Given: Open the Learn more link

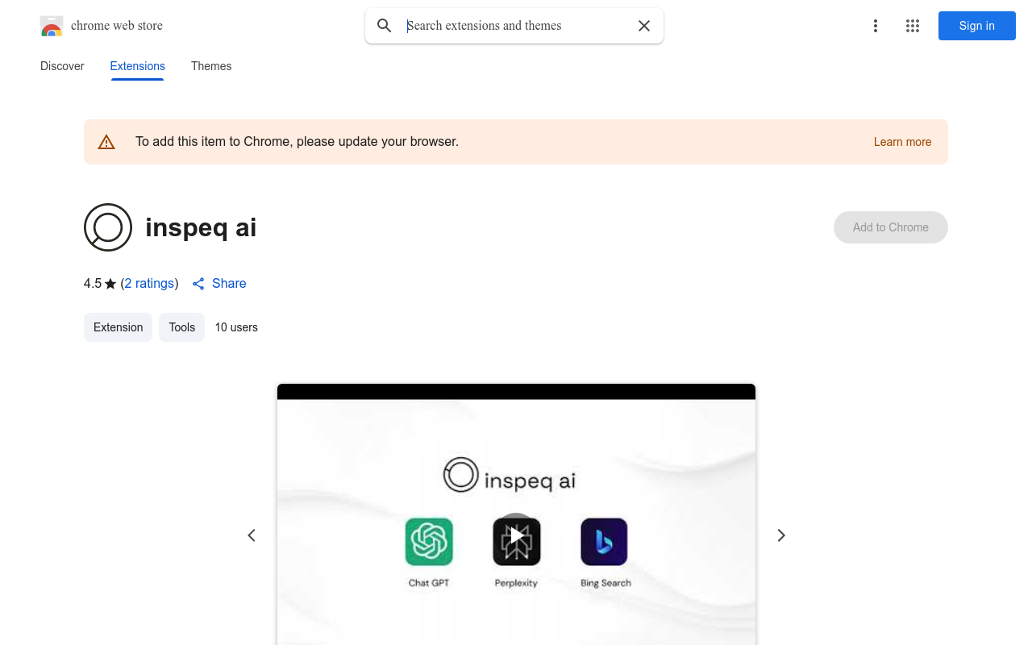Looking at the screenshot, I should pyautogui.click(x=902, y=142).
